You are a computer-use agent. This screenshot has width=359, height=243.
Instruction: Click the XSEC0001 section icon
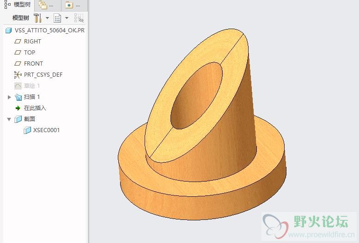click(27, 130)
